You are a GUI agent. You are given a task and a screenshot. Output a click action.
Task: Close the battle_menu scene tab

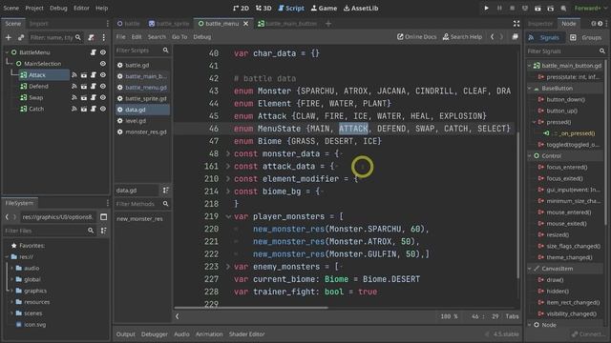pyautogui.click(x=246, y=24)
